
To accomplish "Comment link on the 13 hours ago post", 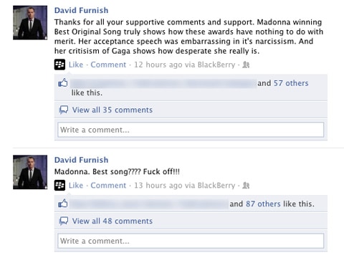I will (x=108, y=186).
